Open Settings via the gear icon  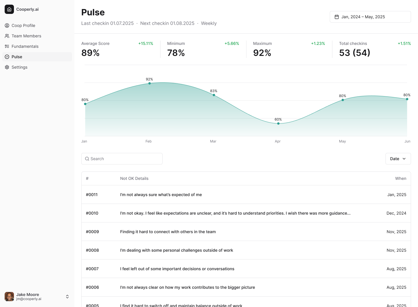[x=7, y=67]
